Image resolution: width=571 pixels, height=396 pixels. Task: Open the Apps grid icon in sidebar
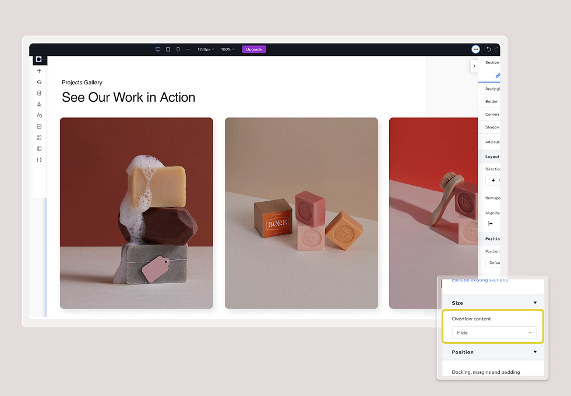40,138
